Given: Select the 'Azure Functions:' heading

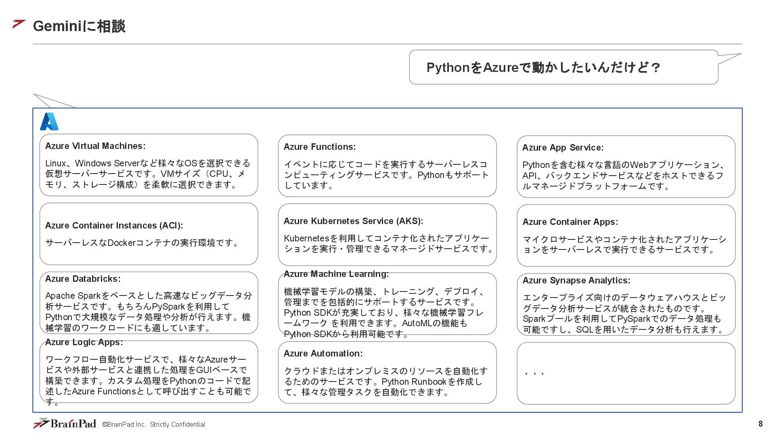Looking at the screenshot, I should [320, 147].
